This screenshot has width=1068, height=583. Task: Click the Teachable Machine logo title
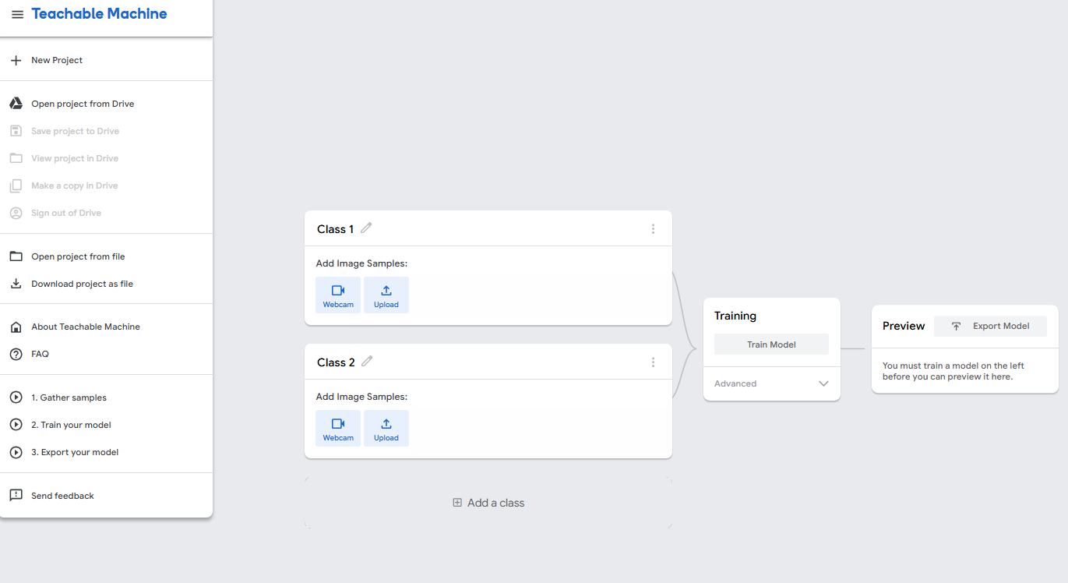click(x=99, y=13)
